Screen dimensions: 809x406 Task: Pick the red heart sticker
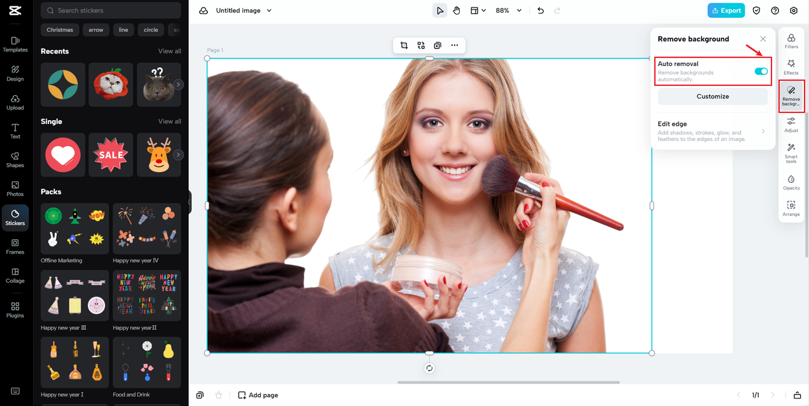click(x=63, y=154)
